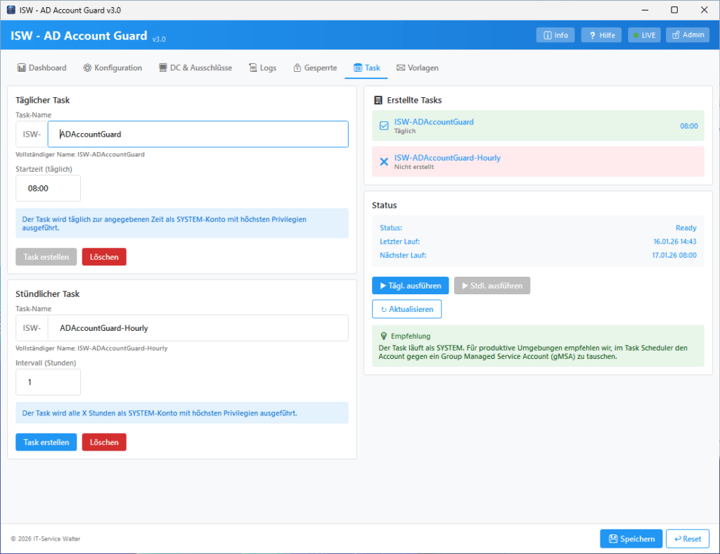Switch to the Dashboard tab
The image size is (720, 554).
click(42, 68)
